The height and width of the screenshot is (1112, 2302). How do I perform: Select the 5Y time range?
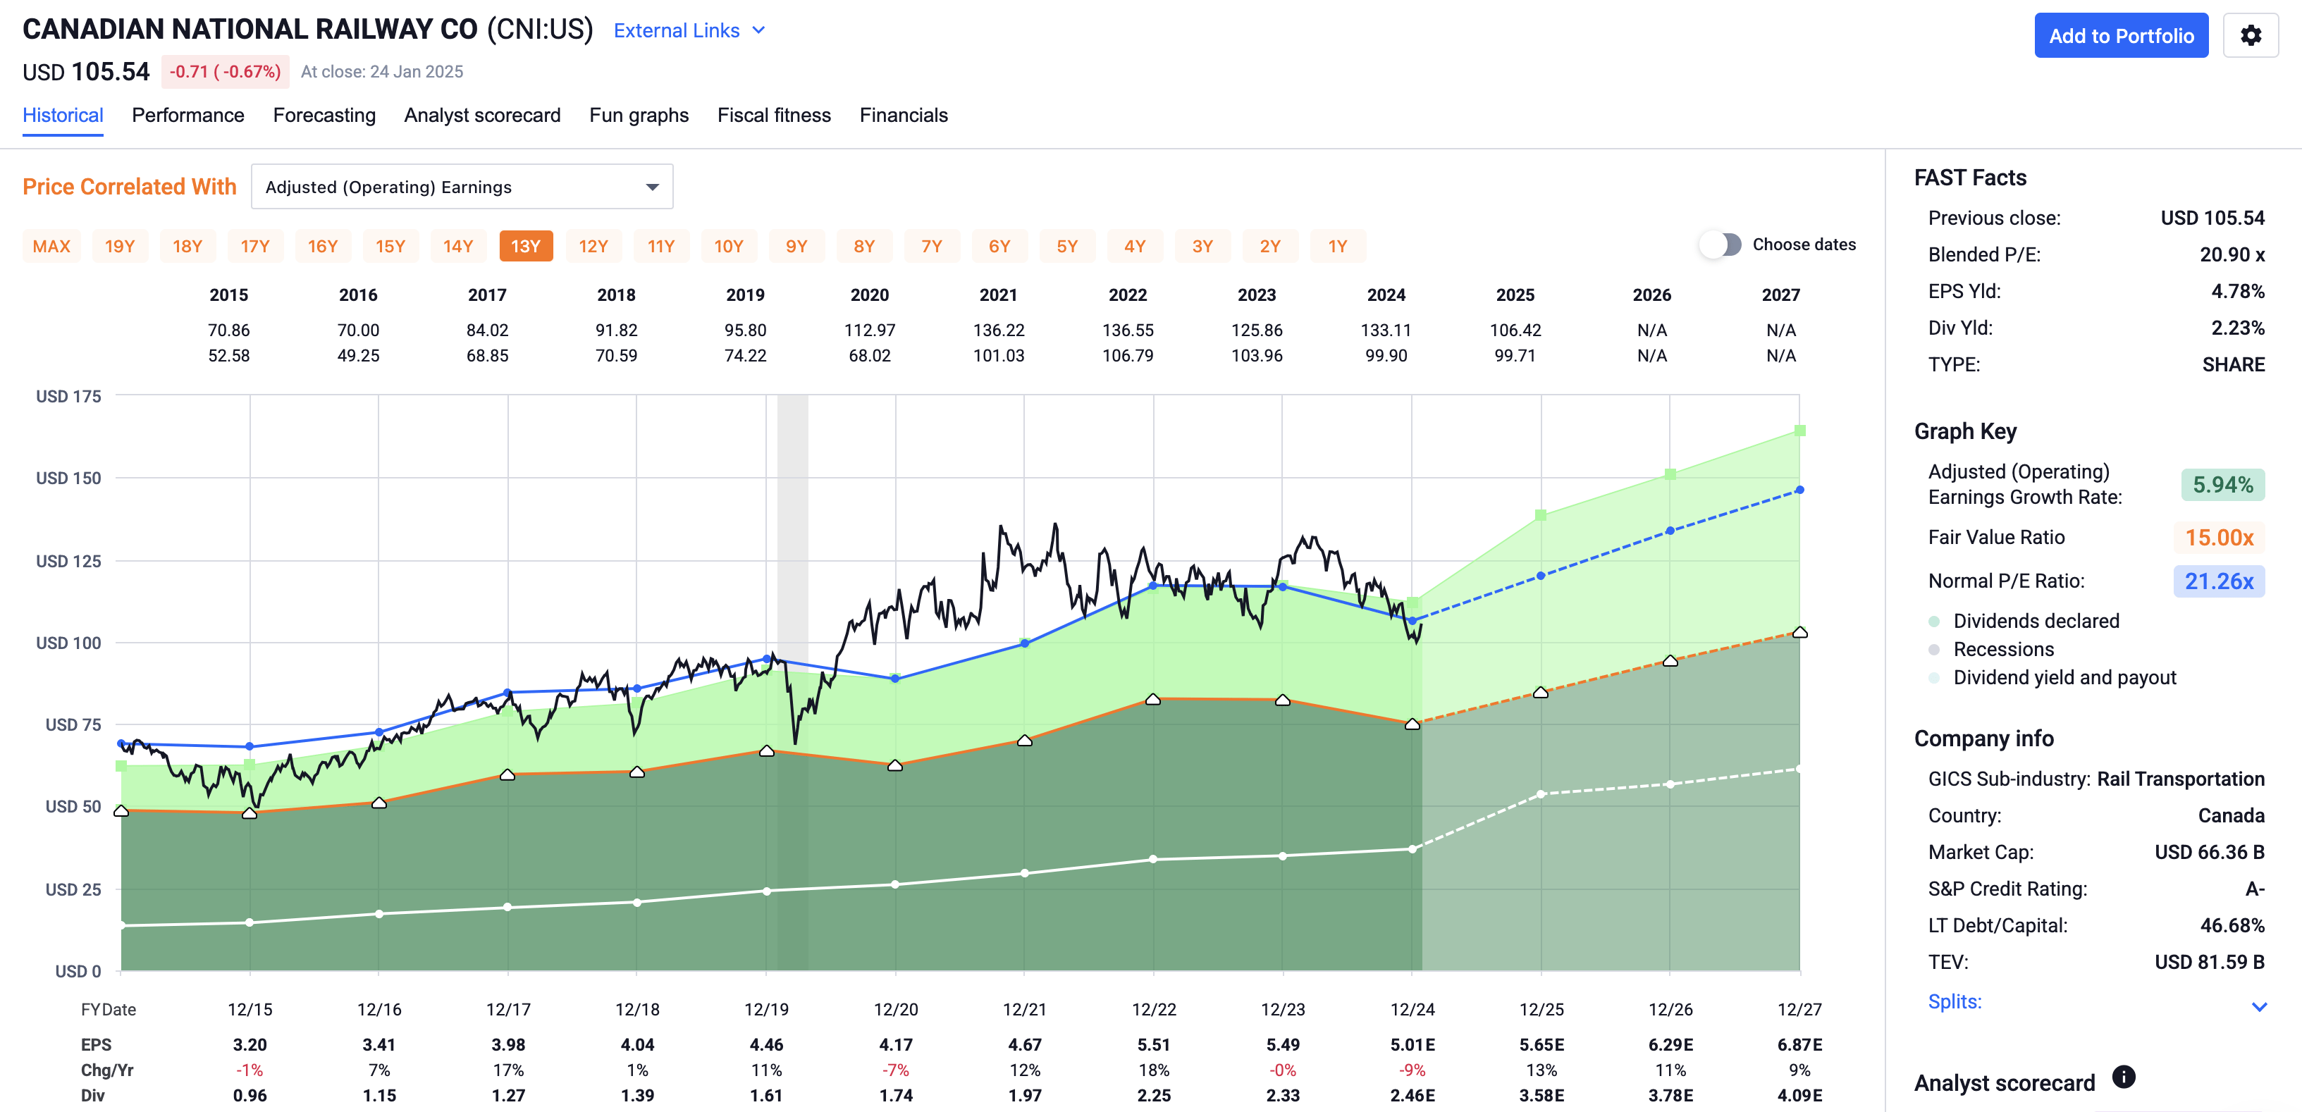click(1068, 246)
